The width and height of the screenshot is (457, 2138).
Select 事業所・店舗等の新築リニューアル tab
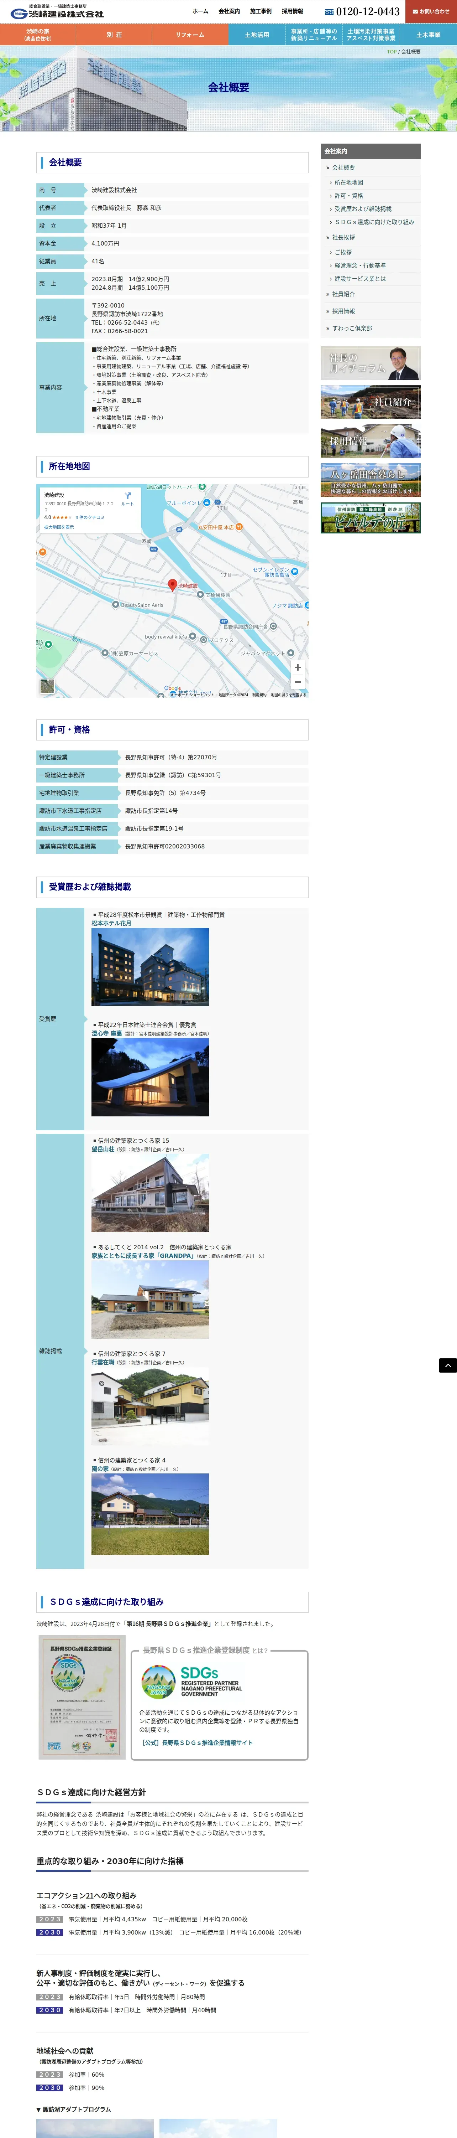click(x=314, y=35)
